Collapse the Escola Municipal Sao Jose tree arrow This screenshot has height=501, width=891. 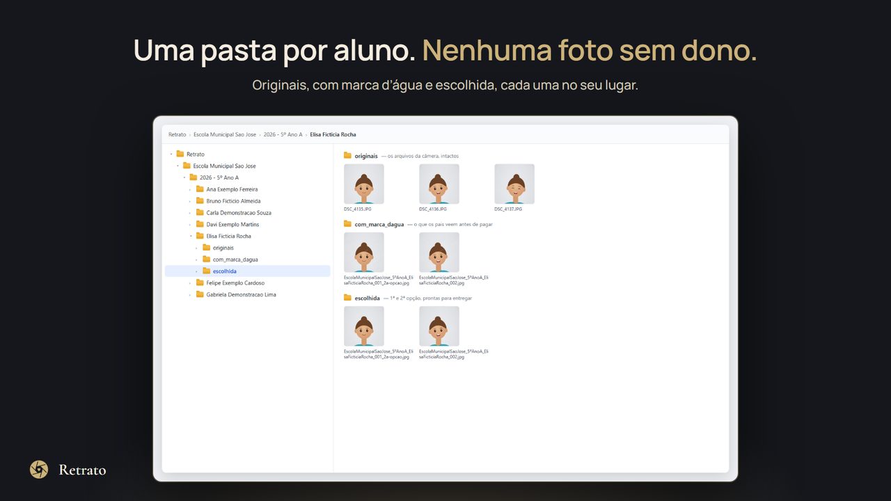(x=178, y=166)
